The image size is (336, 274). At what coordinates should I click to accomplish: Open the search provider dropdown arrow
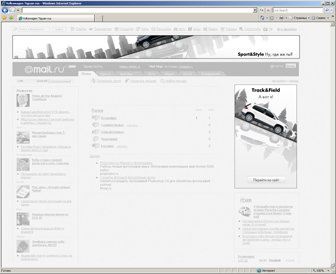click(x=332, y=10)
